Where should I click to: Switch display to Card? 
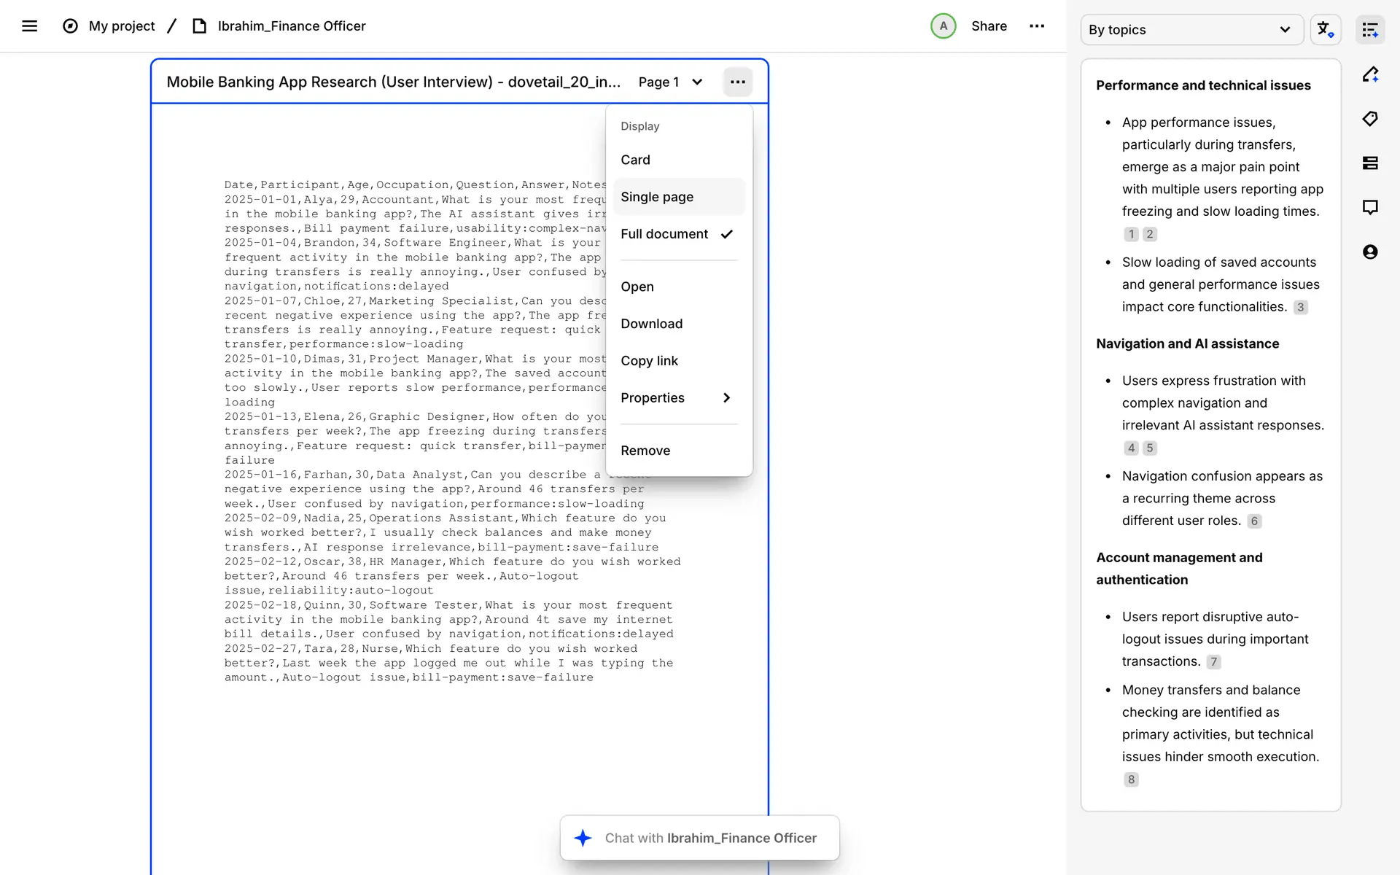[635, 160]
